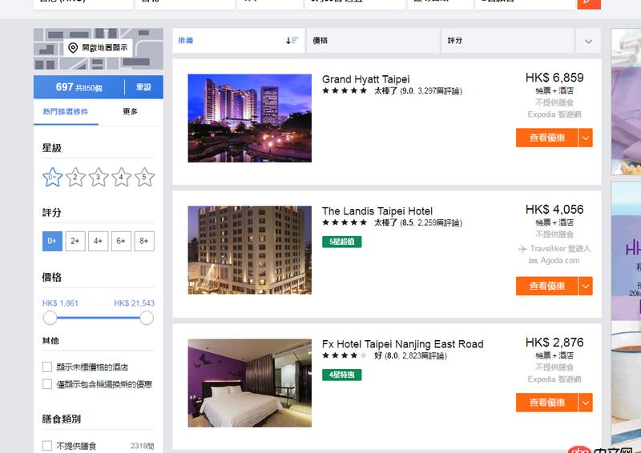Choose the 2+ review score filter
The height and width of the screenshot is (453, 641).
[75, 241]
